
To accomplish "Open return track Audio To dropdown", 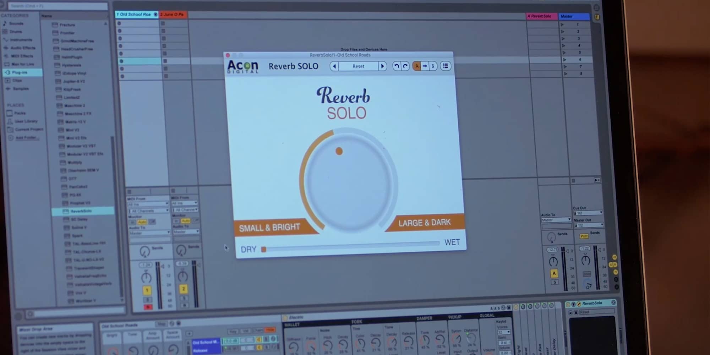I will click(x=556, y=220).
